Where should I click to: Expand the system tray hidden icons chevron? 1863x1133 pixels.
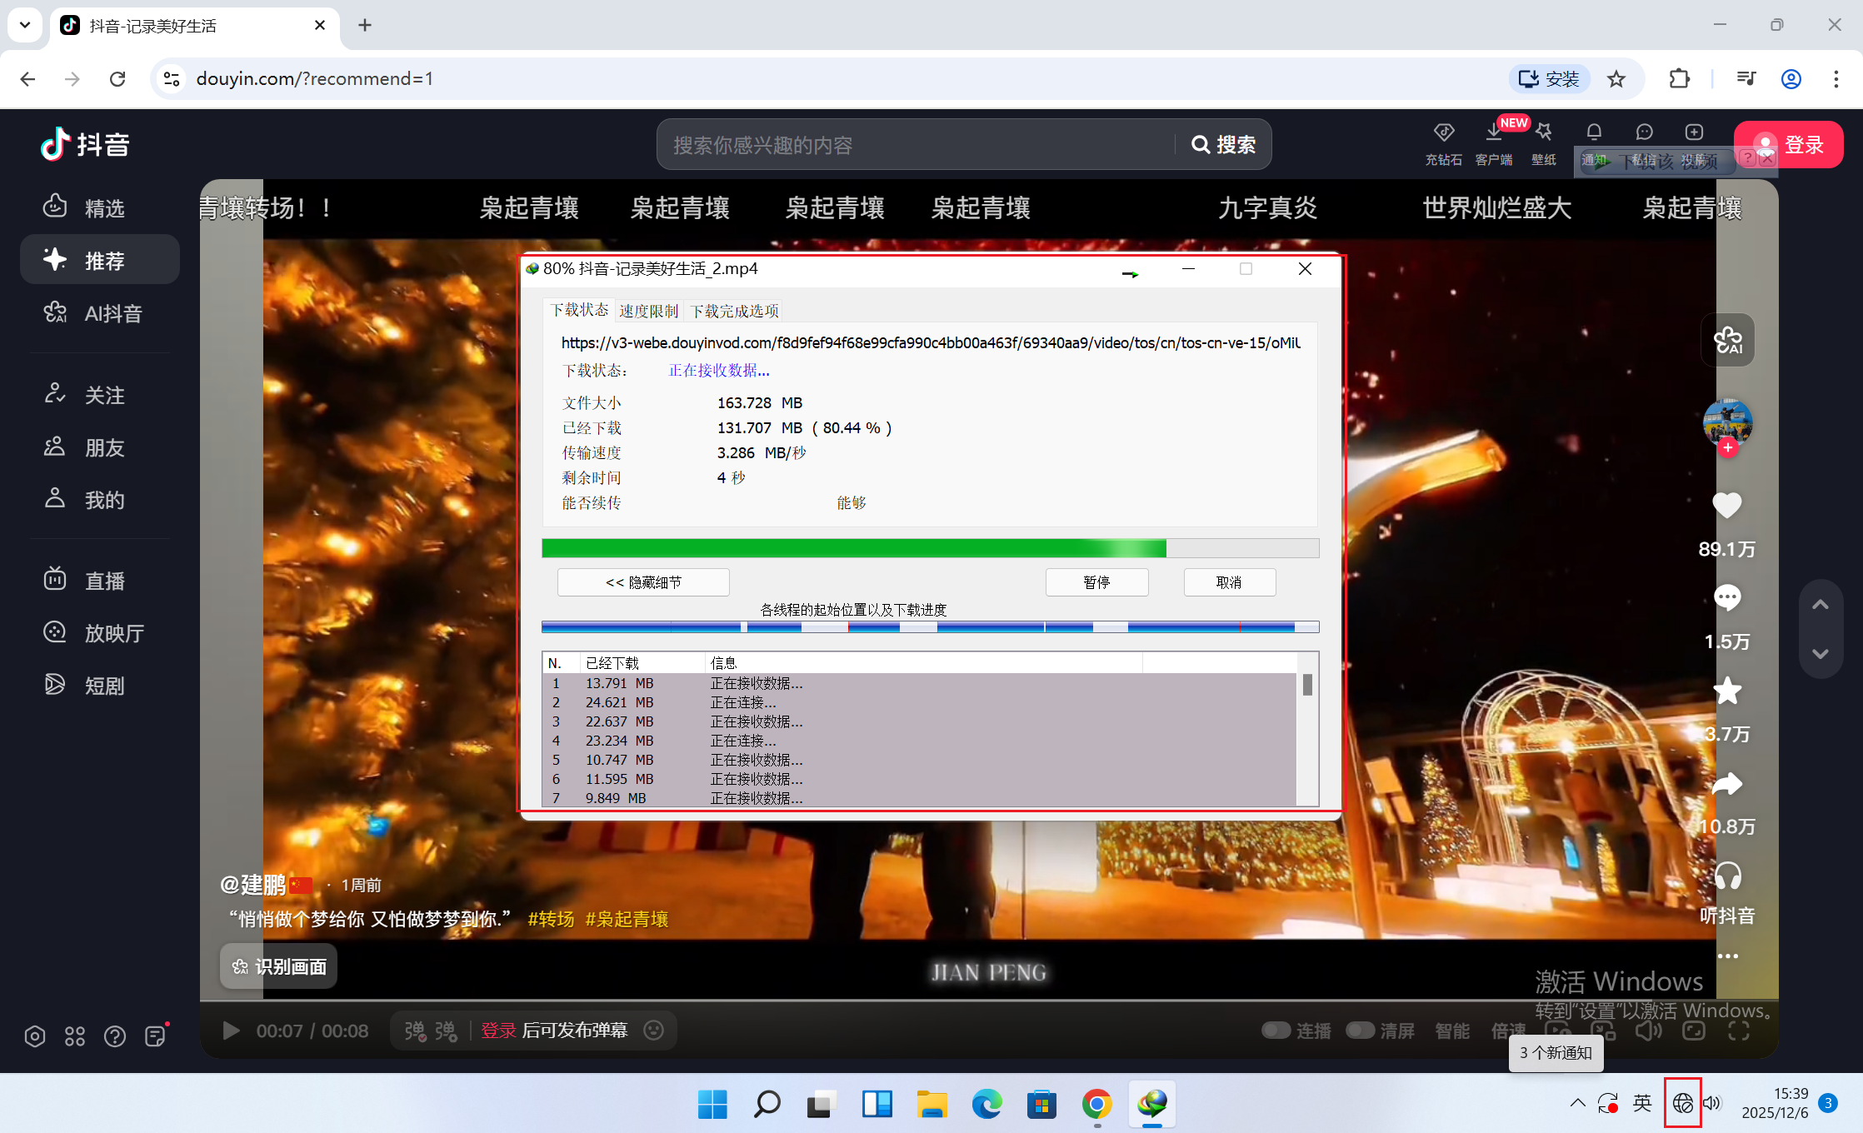(1577, 1103)
